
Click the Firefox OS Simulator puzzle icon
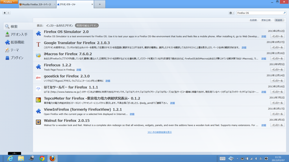(x=38, y=33)
